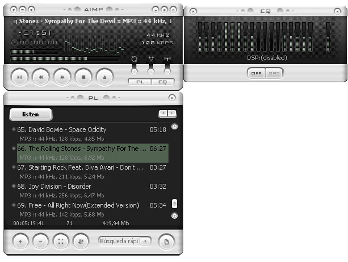
Task: Click the AIMP title bar dropdown arrow button
Action: (23, 10)
